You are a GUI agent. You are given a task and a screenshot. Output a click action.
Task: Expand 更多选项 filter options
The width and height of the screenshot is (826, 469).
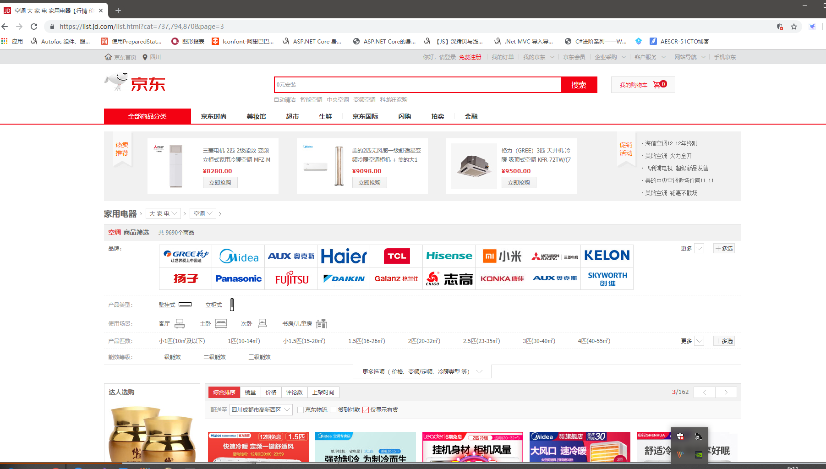[x=422, y=371]
